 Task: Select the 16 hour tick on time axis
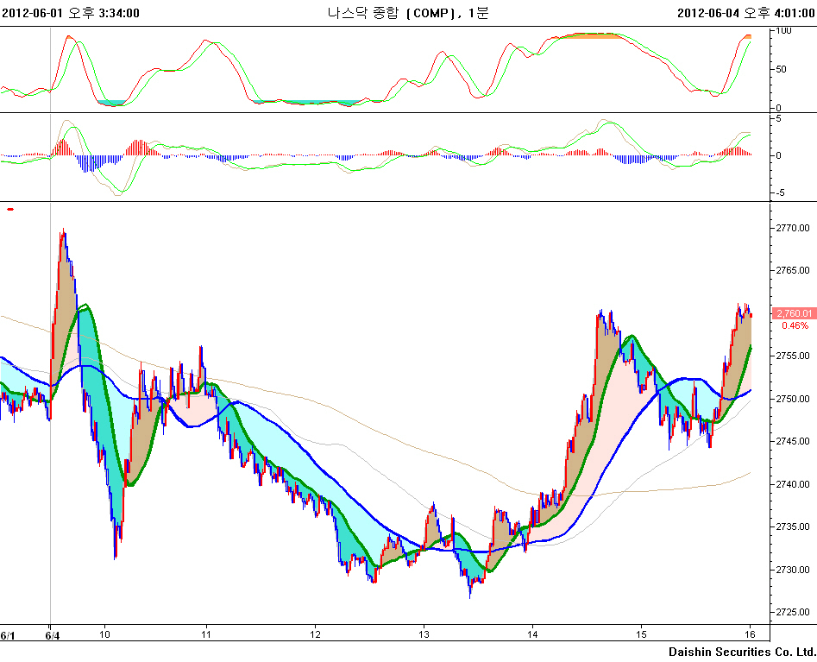[x=750, y=635]
